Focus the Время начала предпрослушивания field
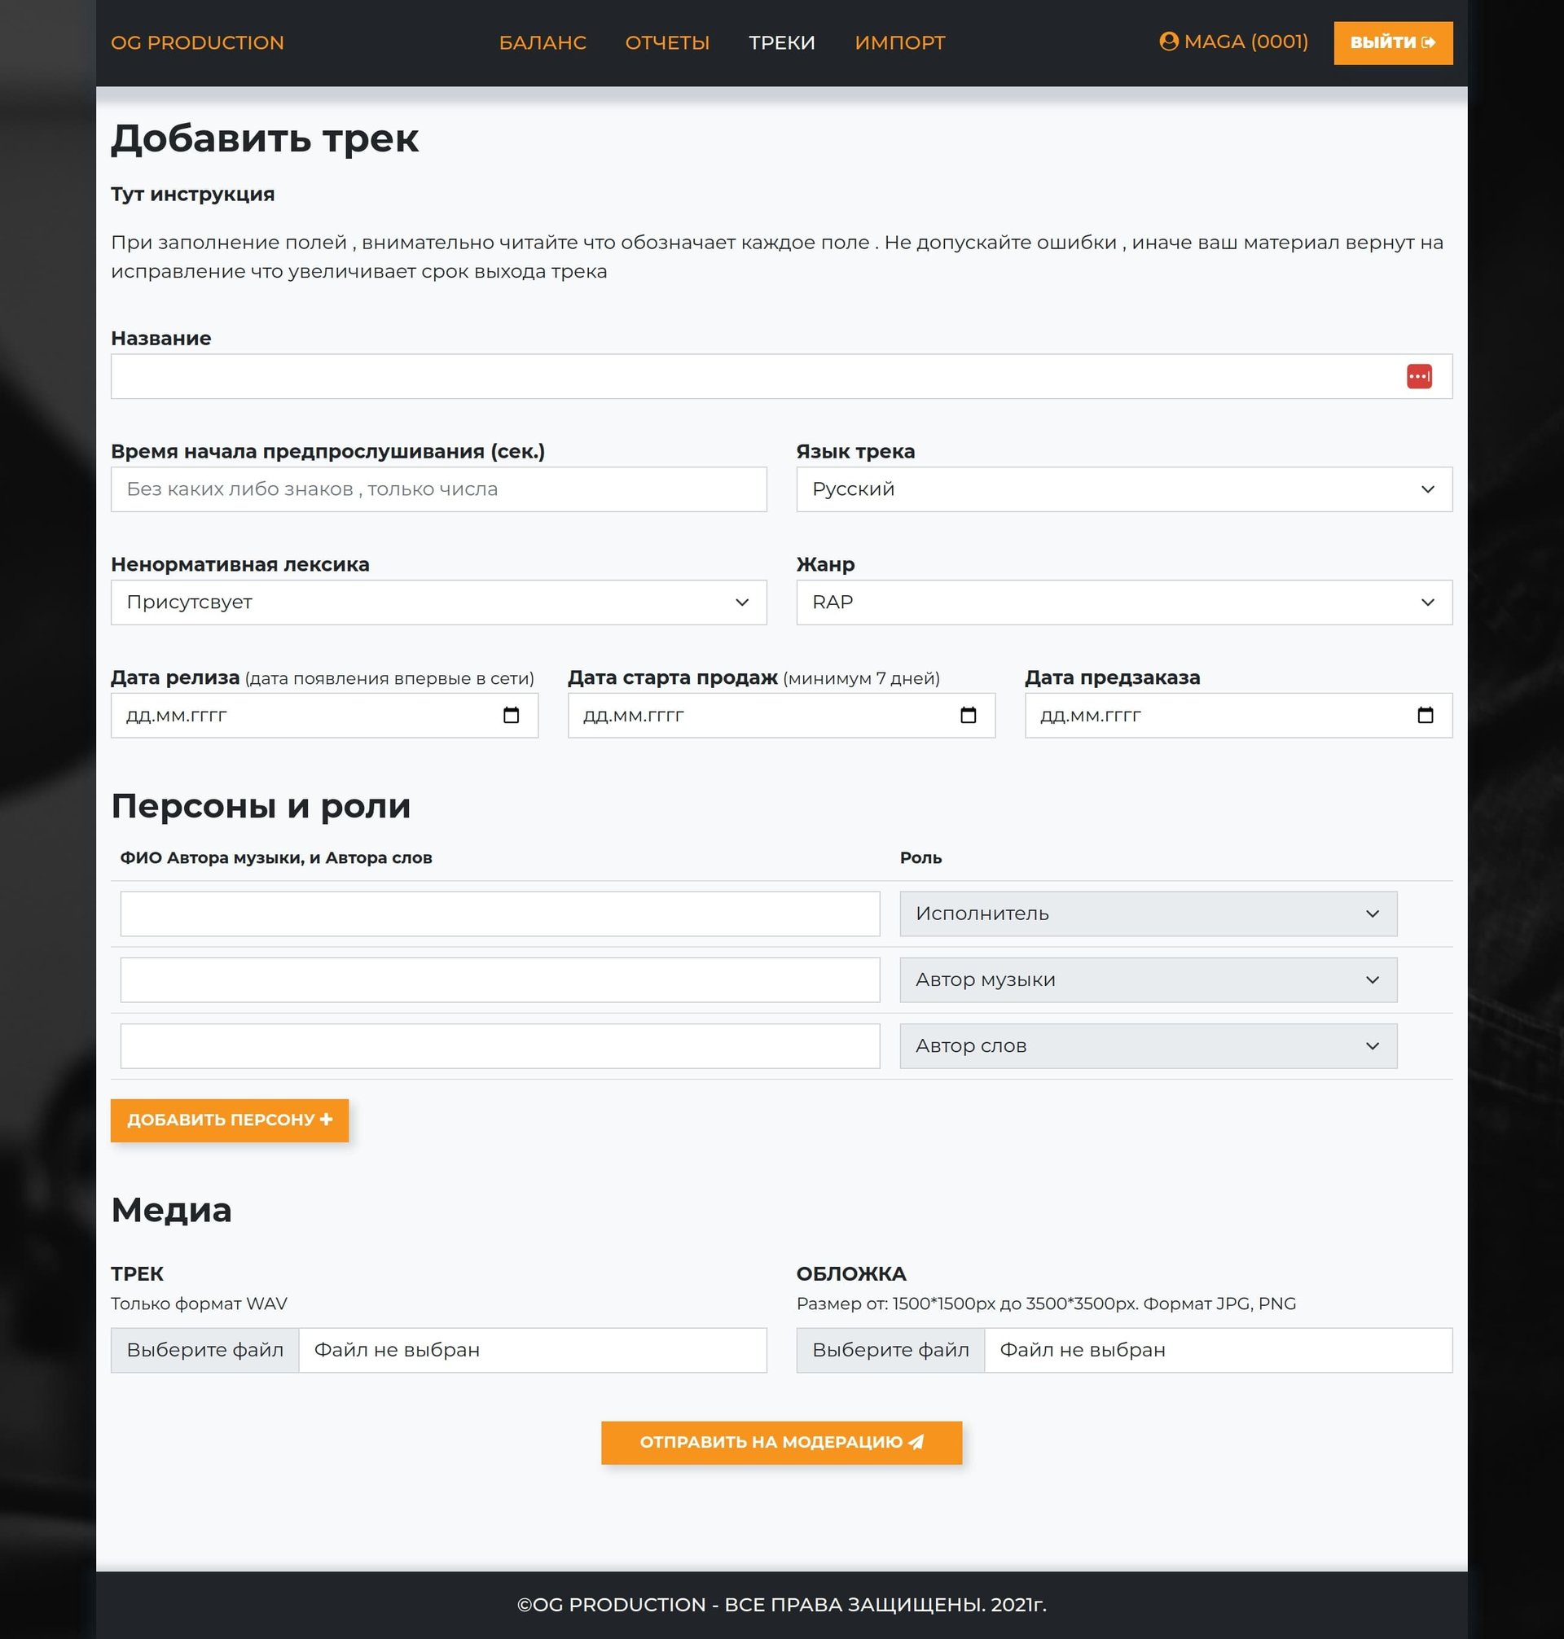1564x1639 pixels. pyautogui.click(x=438, y=489)
